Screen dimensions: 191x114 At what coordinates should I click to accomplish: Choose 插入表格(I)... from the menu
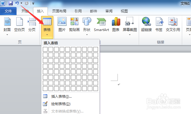click(71, 97)
